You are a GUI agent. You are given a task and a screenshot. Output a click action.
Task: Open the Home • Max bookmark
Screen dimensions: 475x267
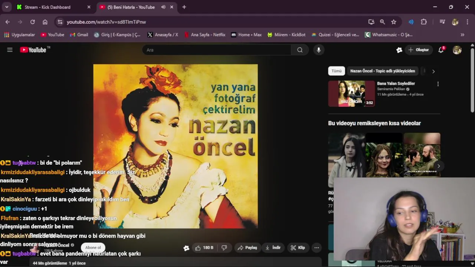(x=246, y=34)
